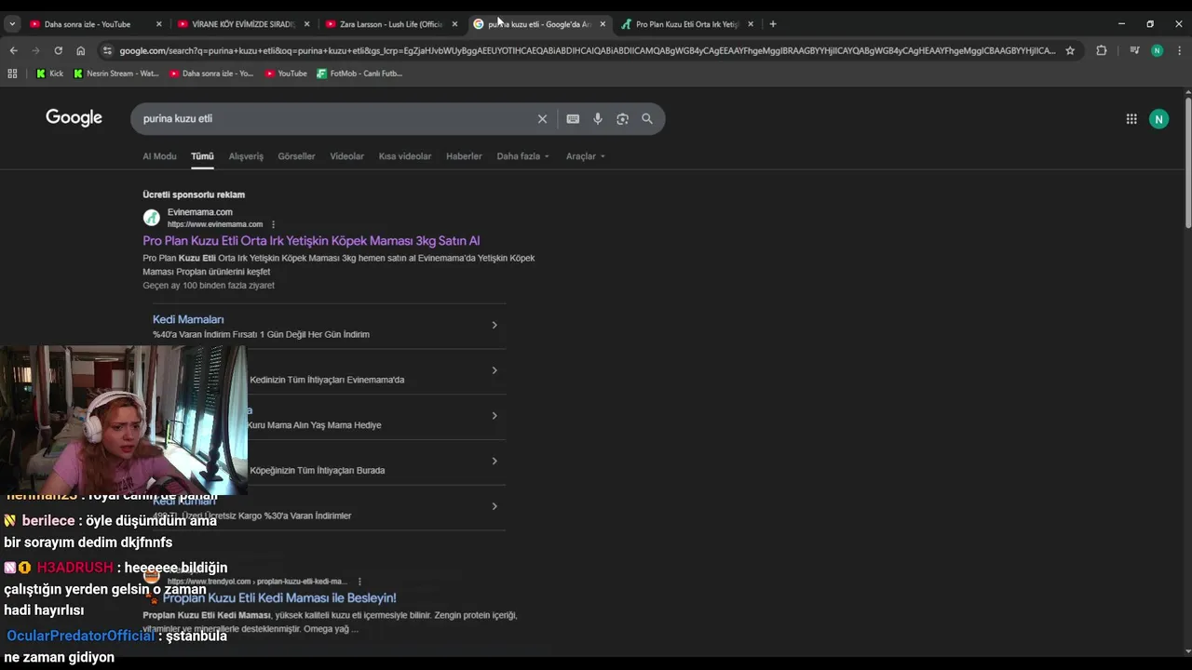The image size is (1192, 670).
Task: Click chat username H3ADRUSH
Action: (74, 568)
